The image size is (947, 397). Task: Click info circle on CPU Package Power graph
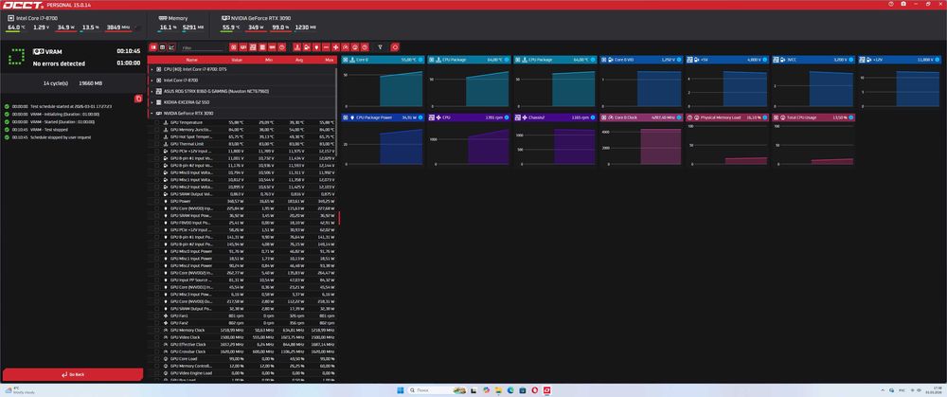click(420, 117)
